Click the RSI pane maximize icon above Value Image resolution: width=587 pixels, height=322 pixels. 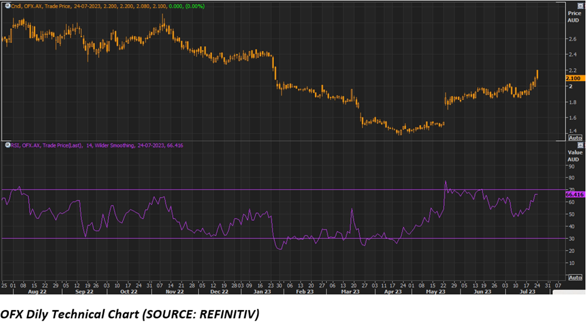[580, 145]
